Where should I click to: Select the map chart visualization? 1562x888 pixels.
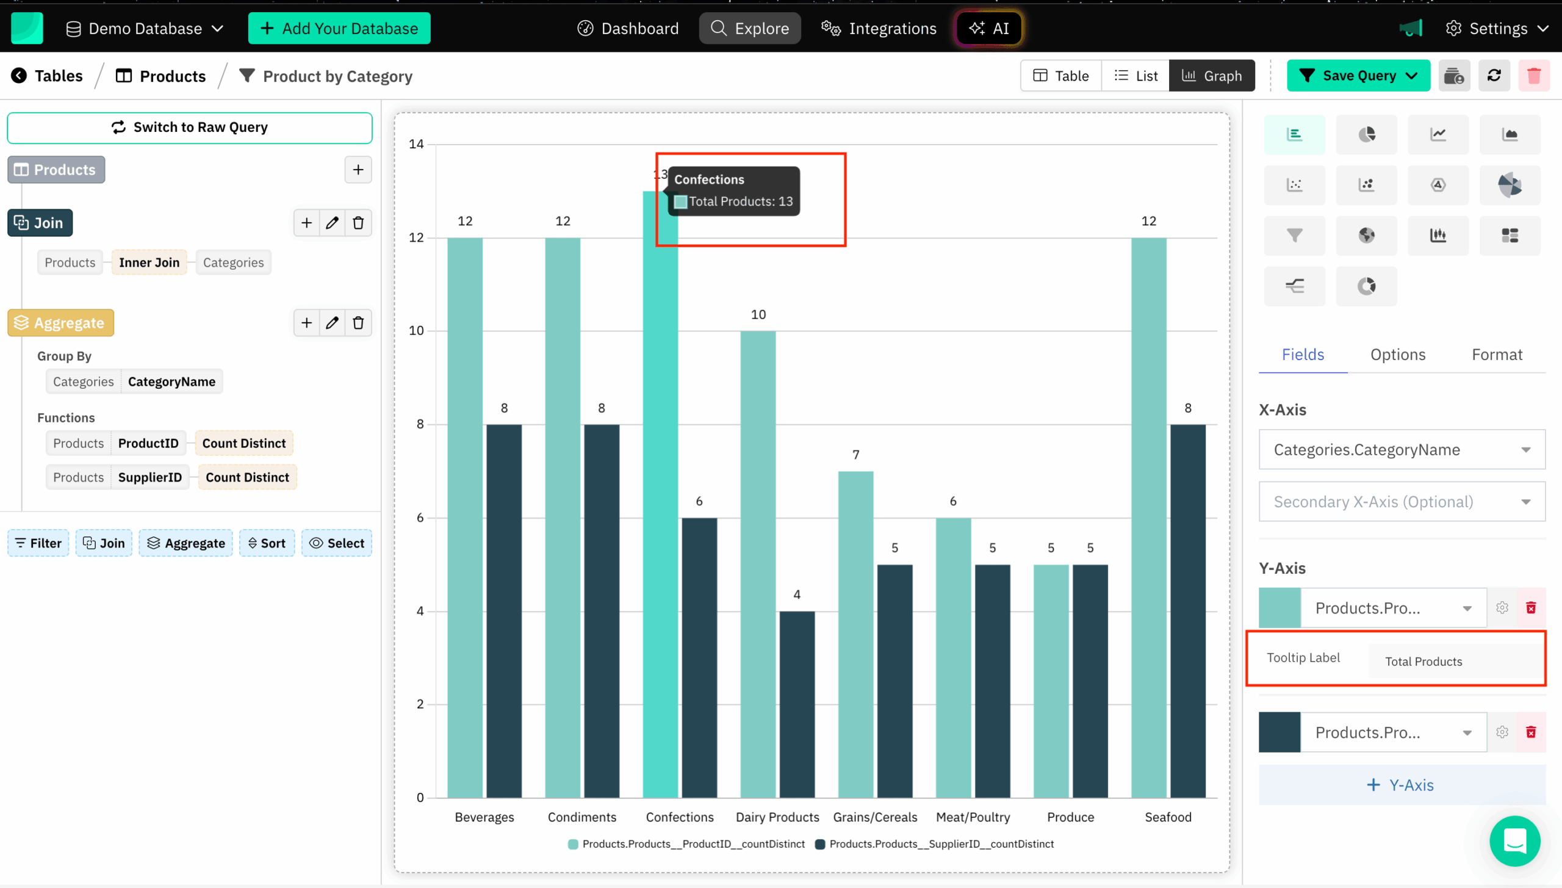click(1366, 235)
